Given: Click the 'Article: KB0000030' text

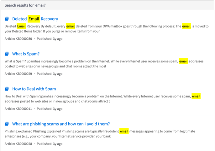Looking at the screenshot, I should 18,39.
